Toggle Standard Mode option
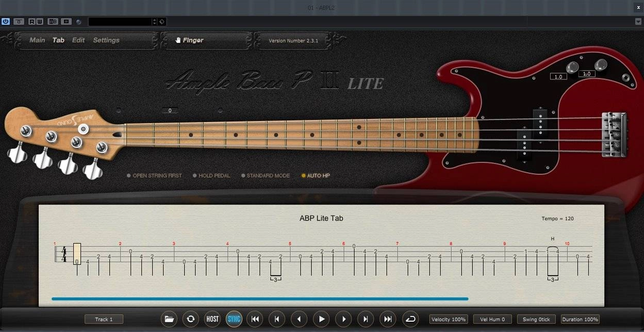The width and height of the screenshot is (644, 332). 265,176
